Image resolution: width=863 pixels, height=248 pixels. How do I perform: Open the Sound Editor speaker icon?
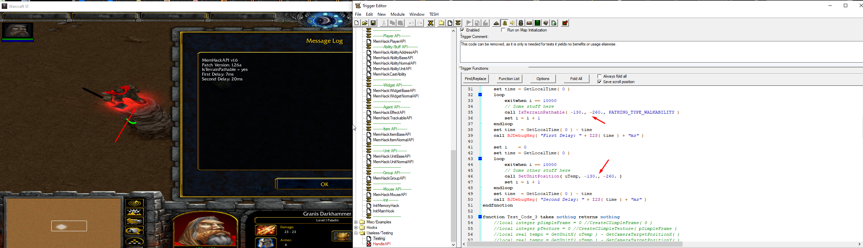click(x=512, y=23)
